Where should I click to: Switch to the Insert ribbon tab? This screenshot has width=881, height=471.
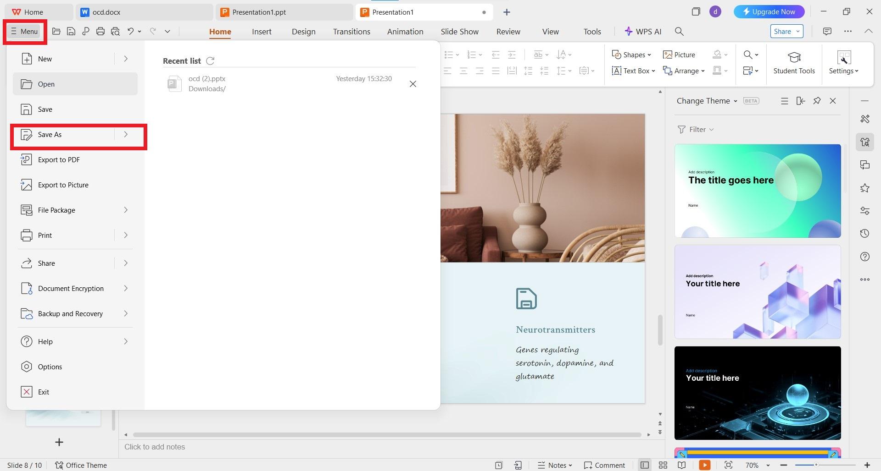point(262,32)
